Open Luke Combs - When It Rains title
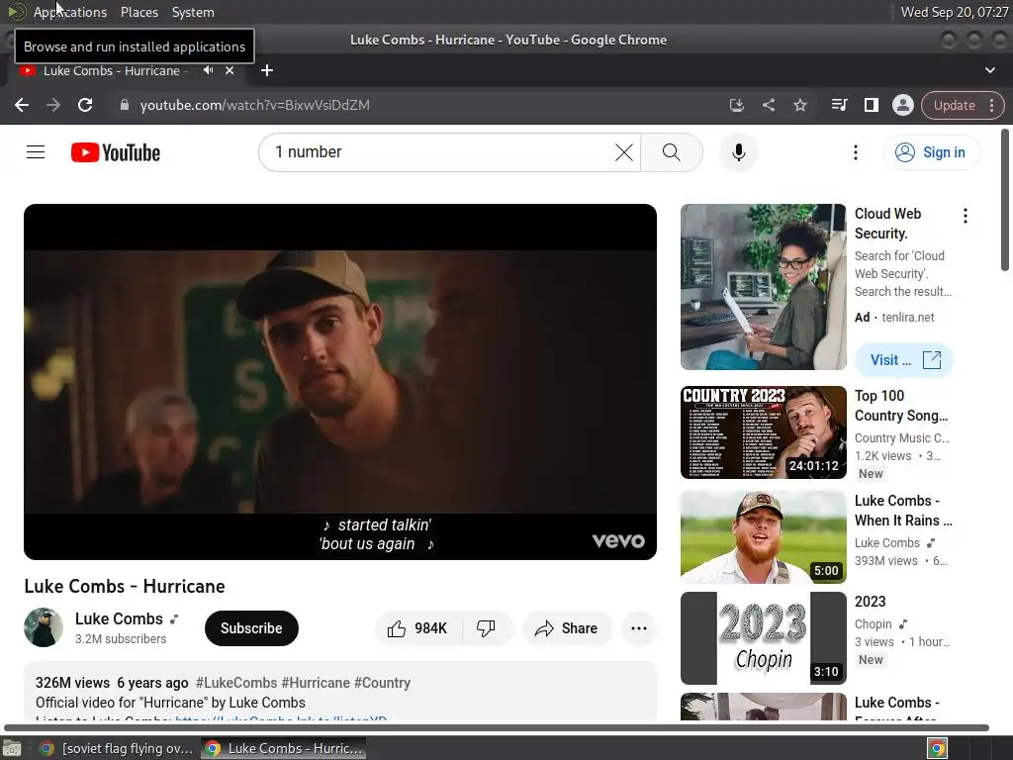The width and height of the screenshot is (1013, 760). pos(903,511)
